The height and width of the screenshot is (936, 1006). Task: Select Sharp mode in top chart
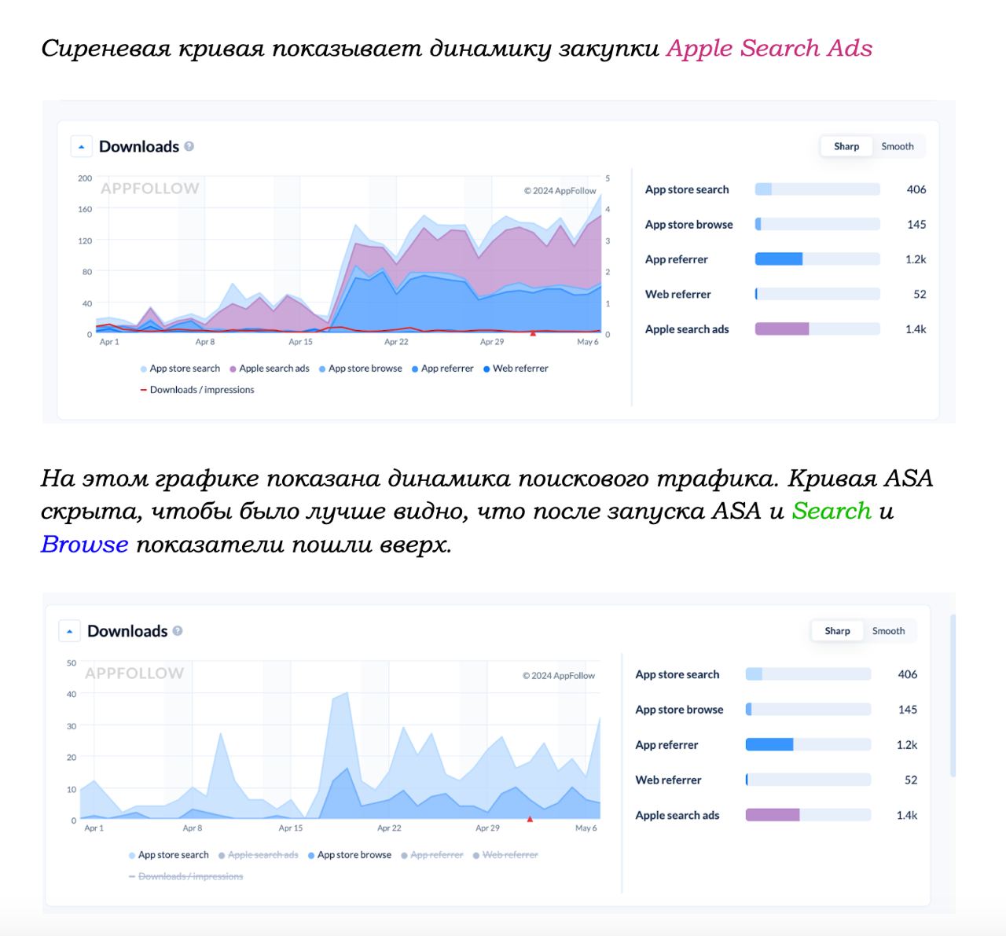click(846, 146)
